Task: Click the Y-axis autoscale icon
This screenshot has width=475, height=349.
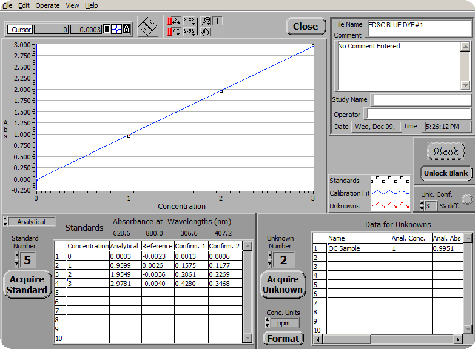Action: [x=173, y=32]
